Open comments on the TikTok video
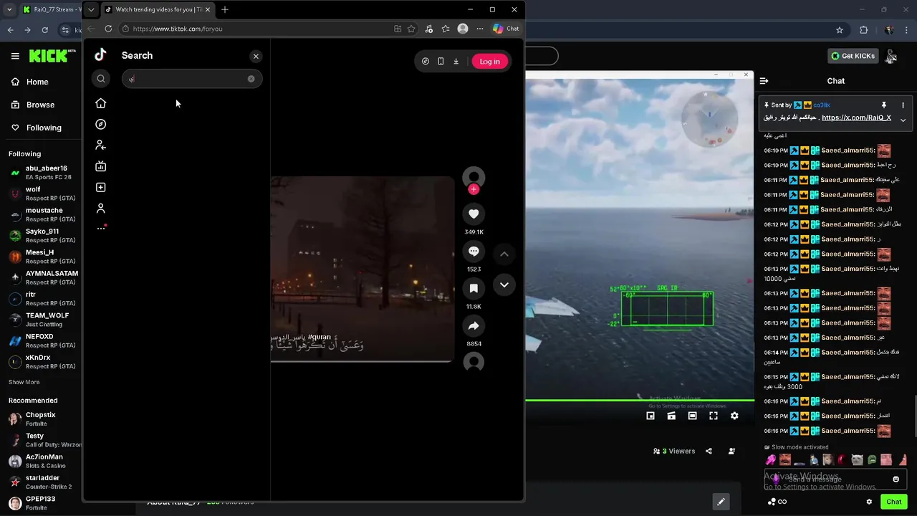The image size is (917, 516). tap(474, 252)
